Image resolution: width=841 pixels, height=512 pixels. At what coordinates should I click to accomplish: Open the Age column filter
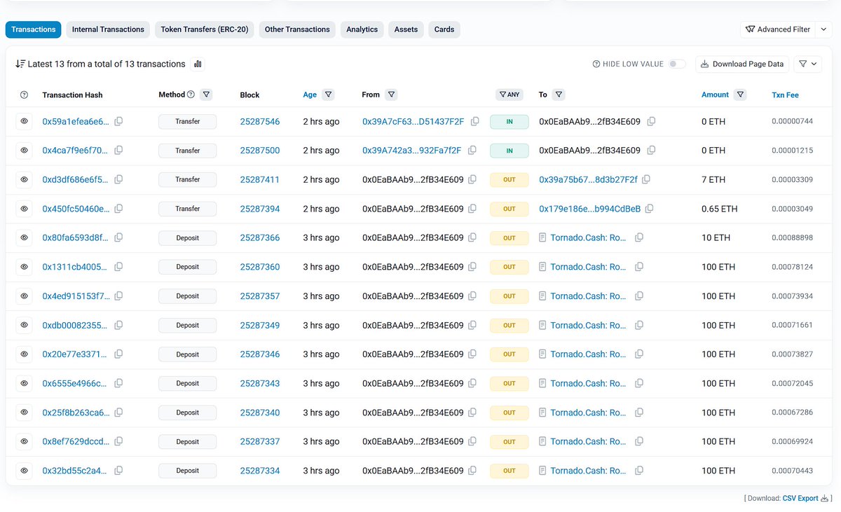point(328,95)
